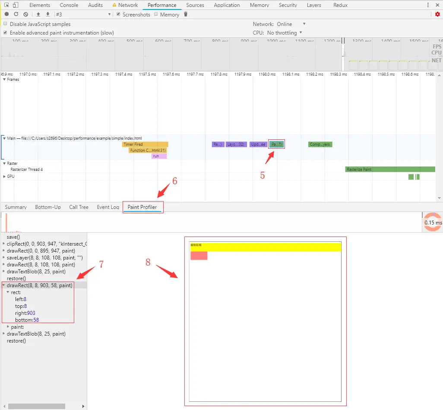Collapse the Frames track
The image size is (443, 410).
pyautogui.click(x=4, y=80)
